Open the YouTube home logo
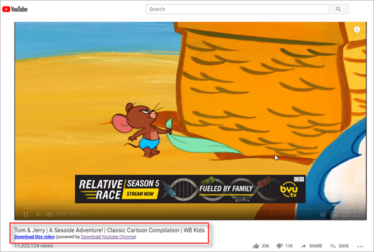 [x=14, y=9]
